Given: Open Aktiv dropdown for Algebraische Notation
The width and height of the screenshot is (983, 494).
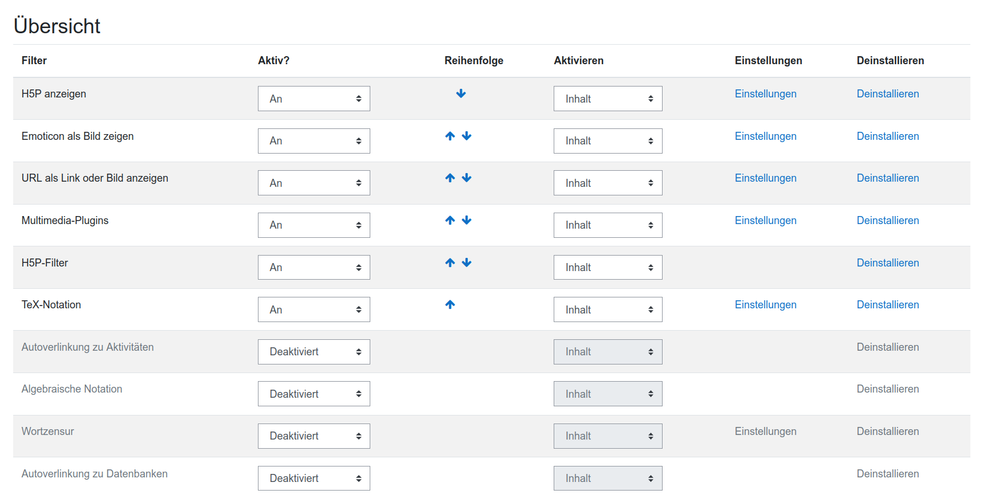Looking at the screenshot, I should pos(314,394).
